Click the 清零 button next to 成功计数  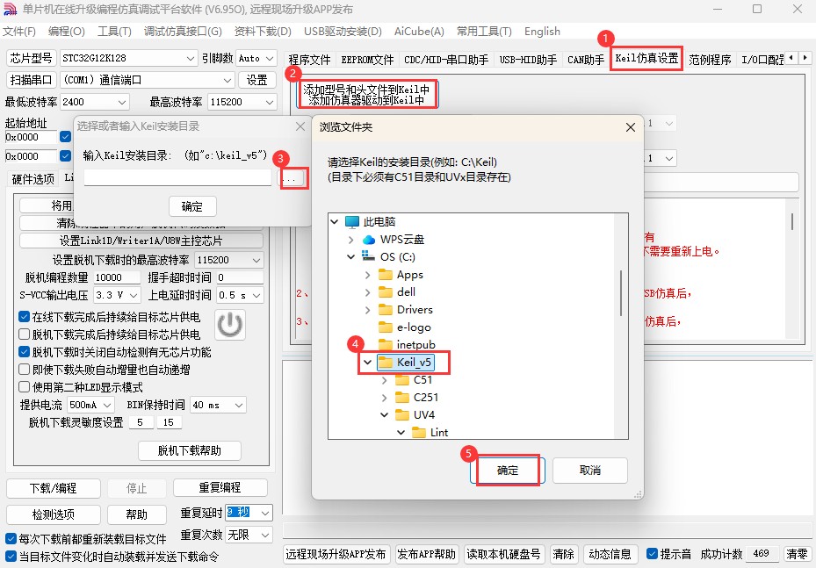point(797,555)
